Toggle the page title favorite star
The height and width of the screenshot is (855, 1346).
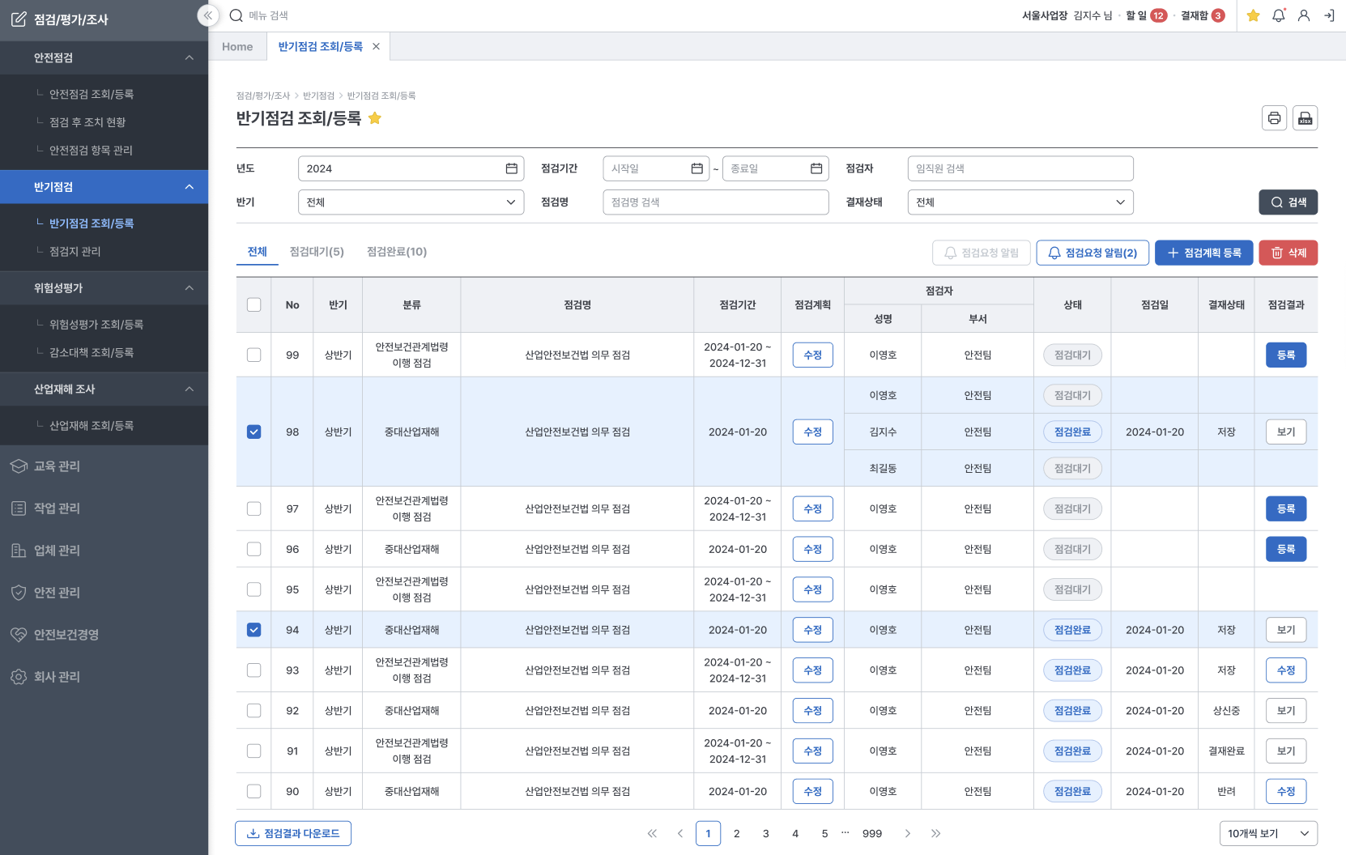click(375, 118)
